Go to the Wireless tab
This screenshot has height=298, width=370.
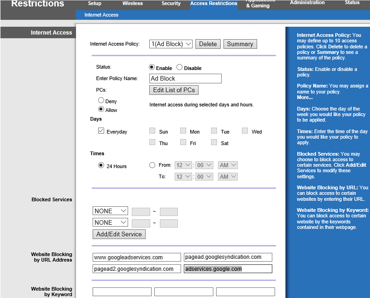tap(133, 3)
